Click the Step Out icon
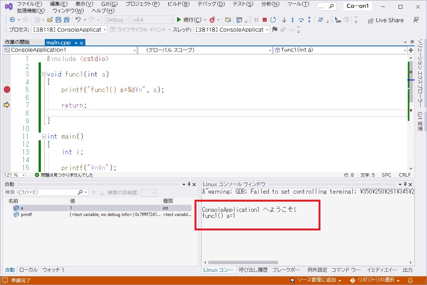Viewport: 427px width, 285px height. pyautogui.click(x=309, y=20)
